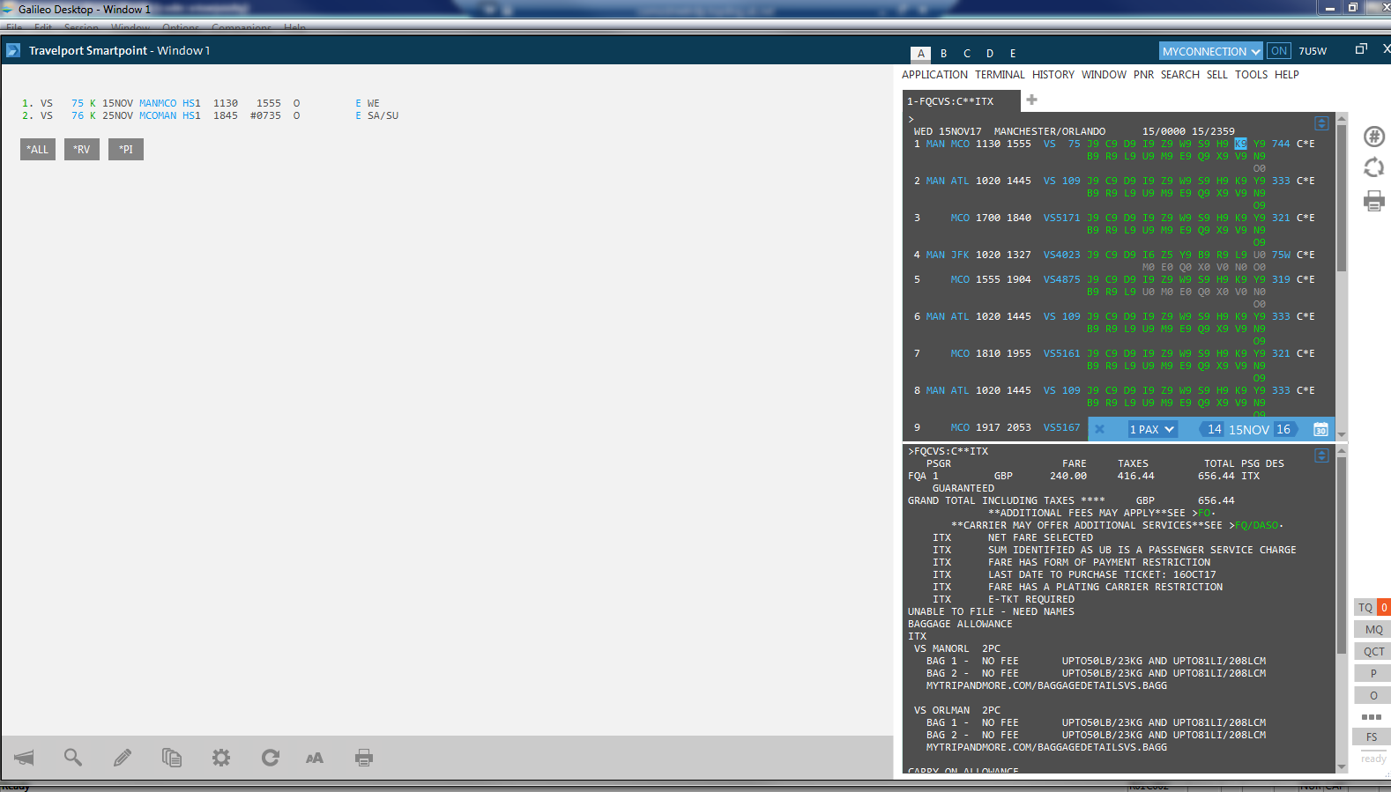This screenshot has height=792, width=1391.
Task: Click flight number 75 in itinerary segment 1
Action: pyautogui.click(x=78, y=103)
